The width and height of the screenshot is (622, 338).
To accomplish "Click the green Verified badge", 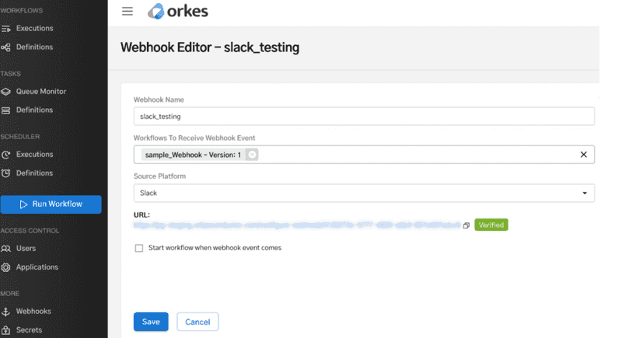I will coord(491,225).
